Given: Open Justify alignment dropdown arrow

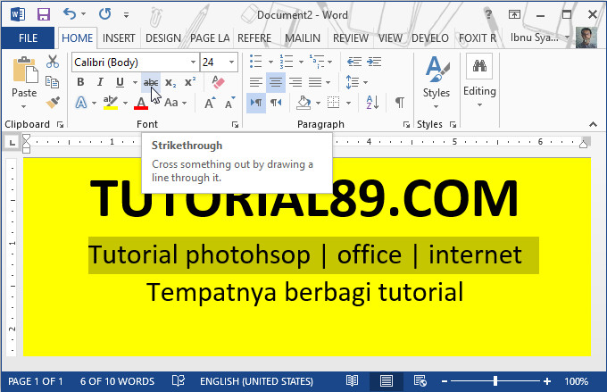Looking at the screenshot, I should [328, 82].
